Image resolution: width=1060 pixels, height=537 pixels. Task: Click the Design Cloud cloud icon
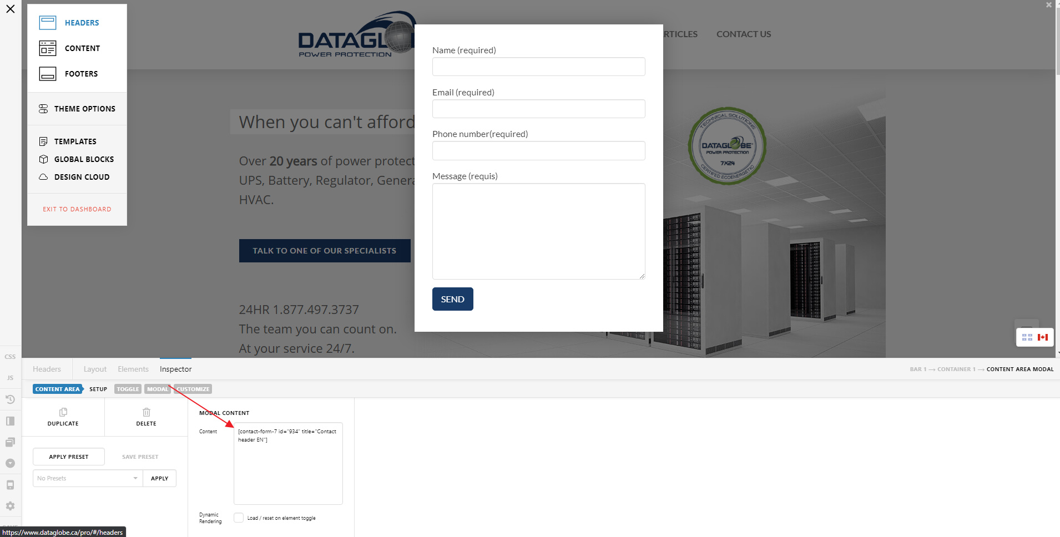[43, 177]
